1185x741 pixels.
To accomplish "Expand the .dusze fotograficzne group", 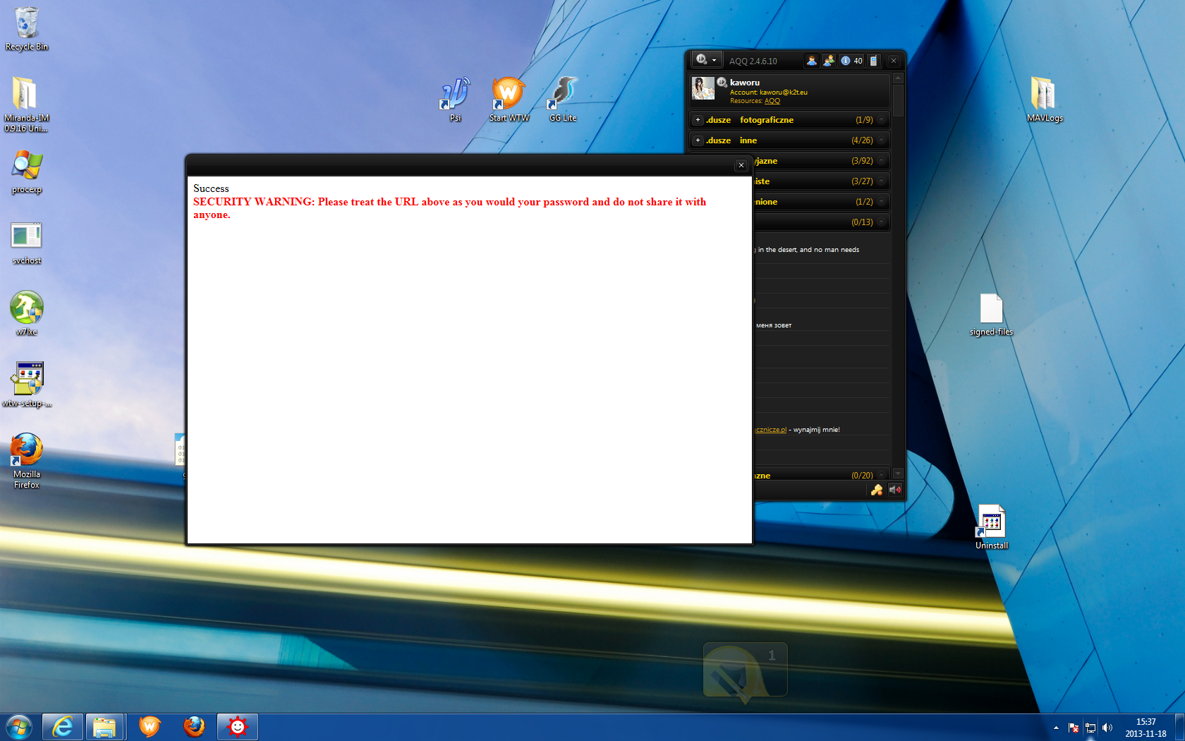I will click(x=698, y=120).
